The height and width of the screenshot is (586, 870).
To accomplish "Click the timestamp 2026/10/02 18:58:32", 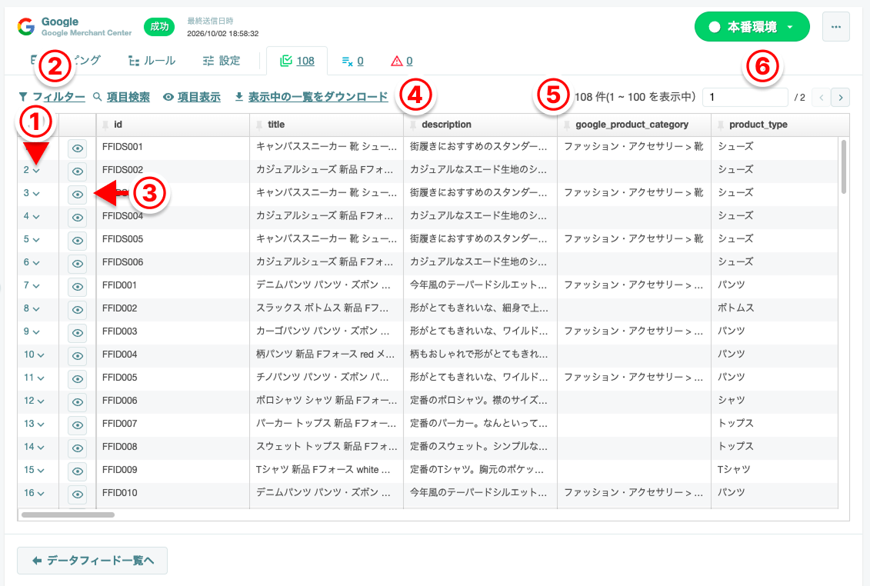I will click(223, 33).
